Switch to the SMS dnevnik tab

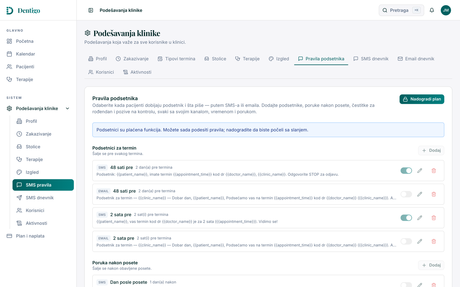(x=371, y=59)
